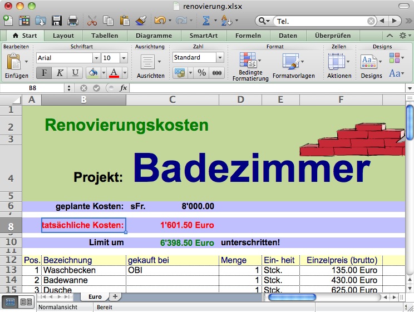This screenshot has height=312, width=414.
Task: Toggle Italic formatting button
Action: (60, 73)
